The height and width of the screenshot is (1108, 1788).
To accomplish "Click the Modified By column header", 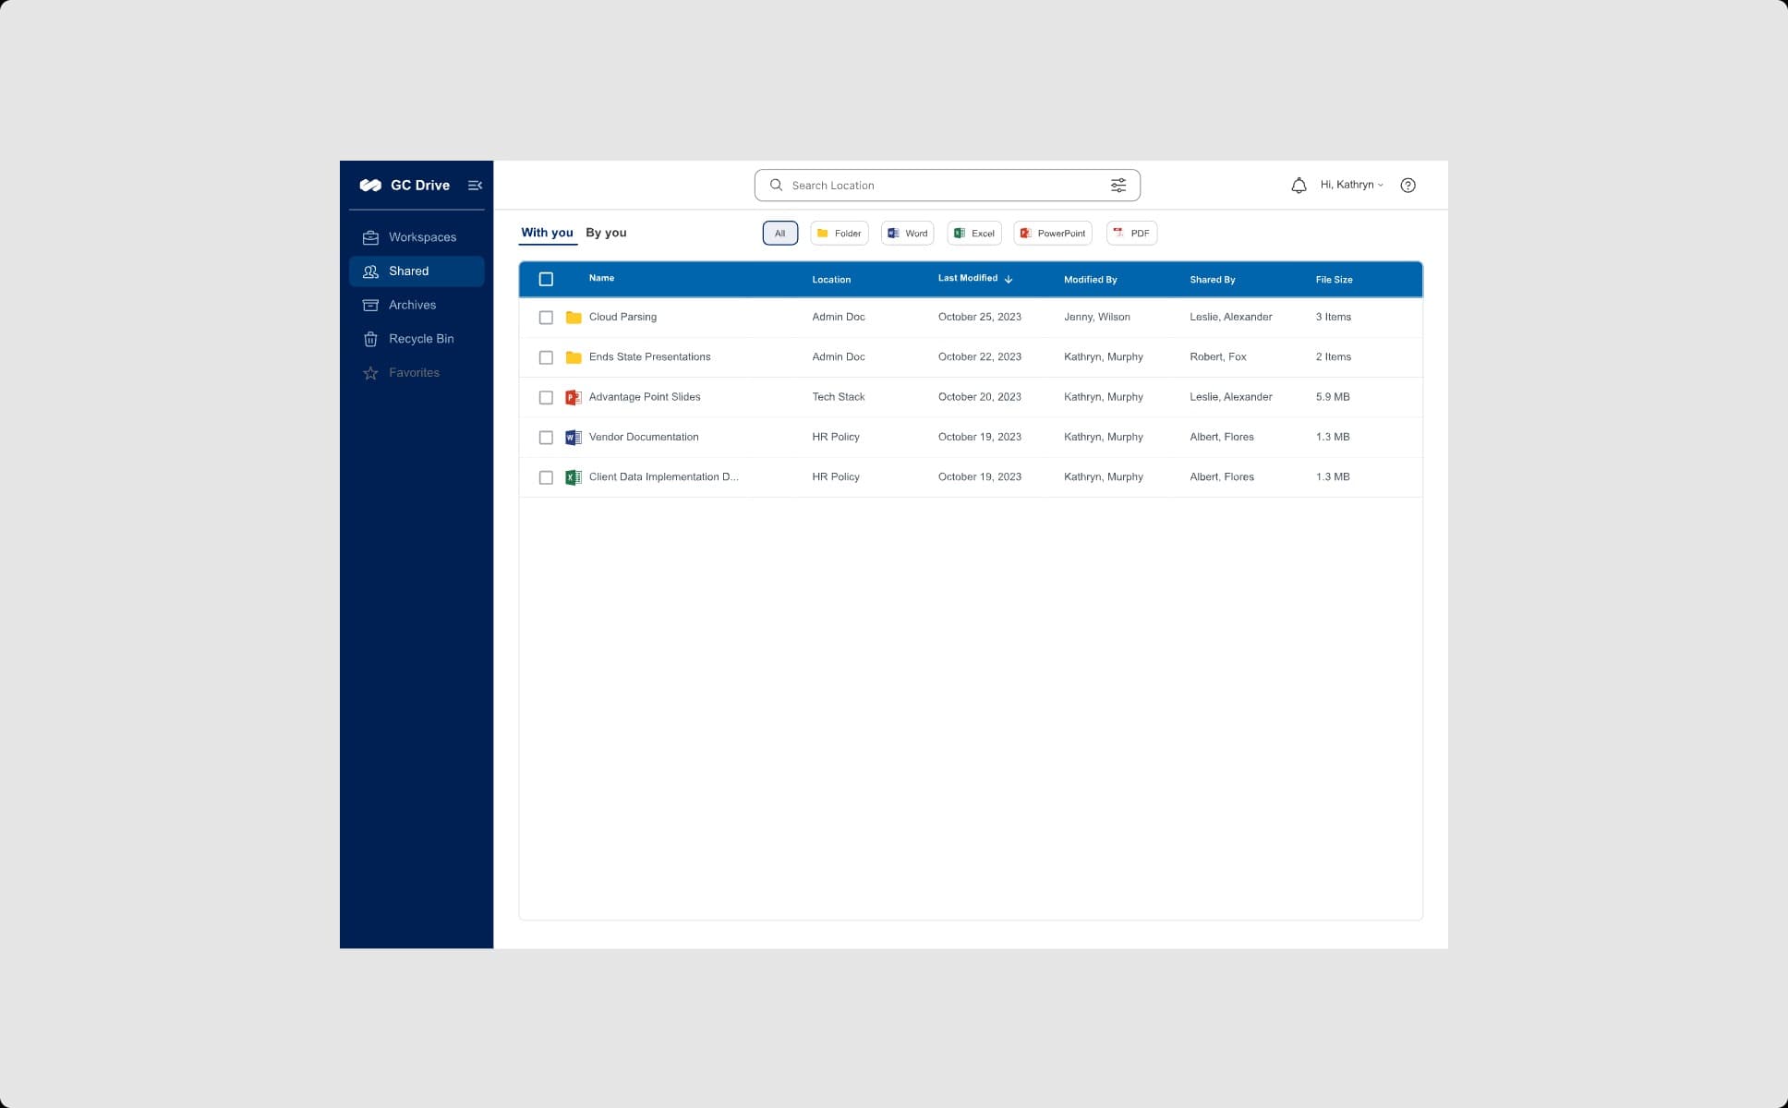I will (x=1090, y=280).
